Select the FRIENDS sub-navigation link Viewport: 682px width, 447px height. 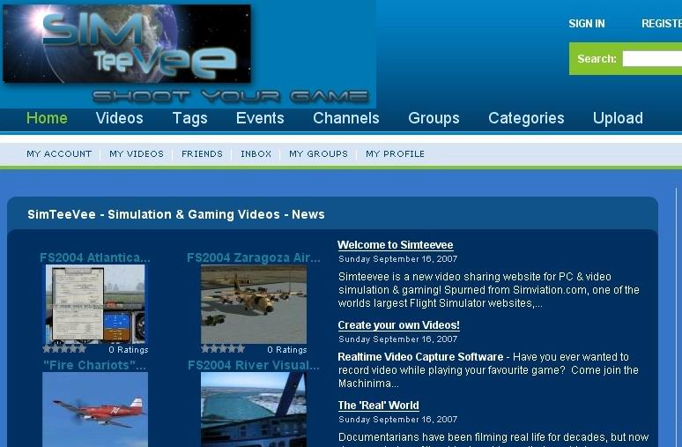tap(203, 154)
